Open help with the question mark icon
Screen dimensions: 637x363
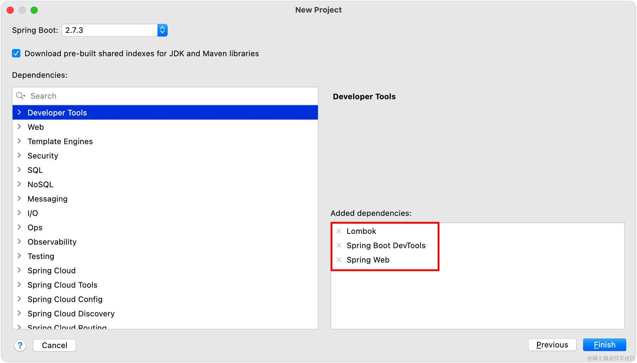point(20,345)
